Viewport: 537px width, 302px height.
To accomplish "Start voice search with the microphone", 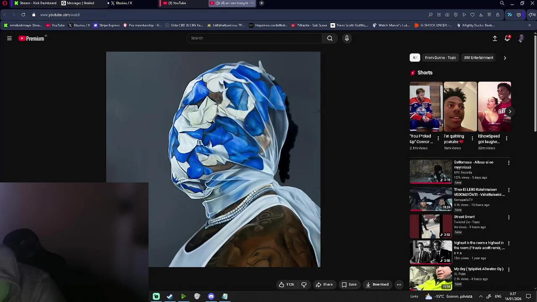I will coord(347,38).
